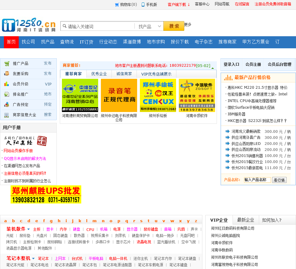The width and height of the screenshot is (296, 269).
Task: Click the blue arrow beside 河南巩义最畅销款
Action: coord(227,131)
